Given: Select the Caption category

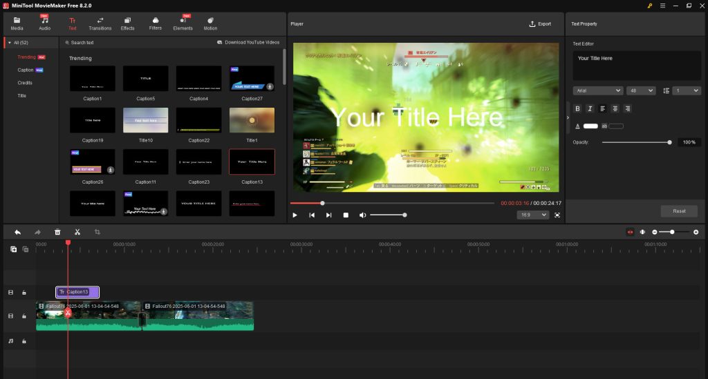Looking at the screenshot, I should pos(26,70).
